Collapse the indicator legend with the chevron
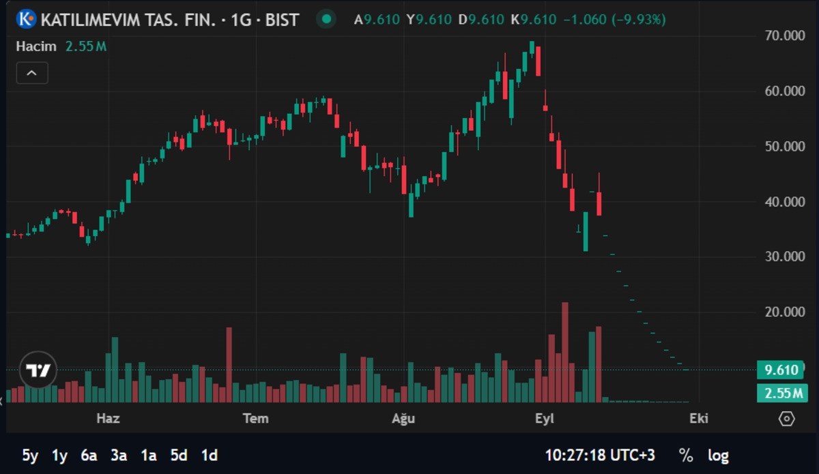 click(x=32, y=72)
